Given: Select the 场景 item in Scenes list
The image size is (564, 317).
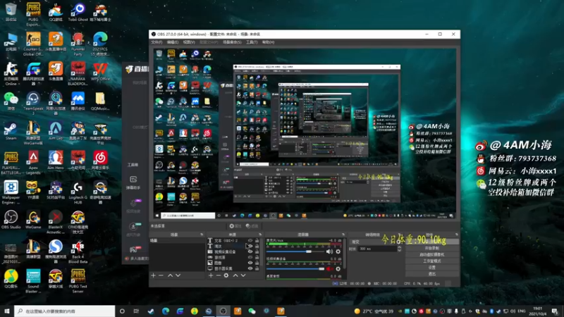Looking at the screenshot, I should click(178, 240).
